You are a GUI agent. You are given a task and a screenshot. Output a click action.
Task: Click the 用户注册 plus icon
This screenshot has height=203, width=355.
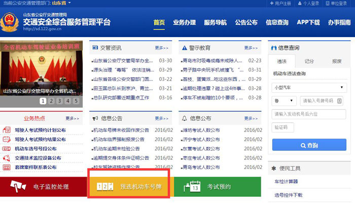[272, 3]
